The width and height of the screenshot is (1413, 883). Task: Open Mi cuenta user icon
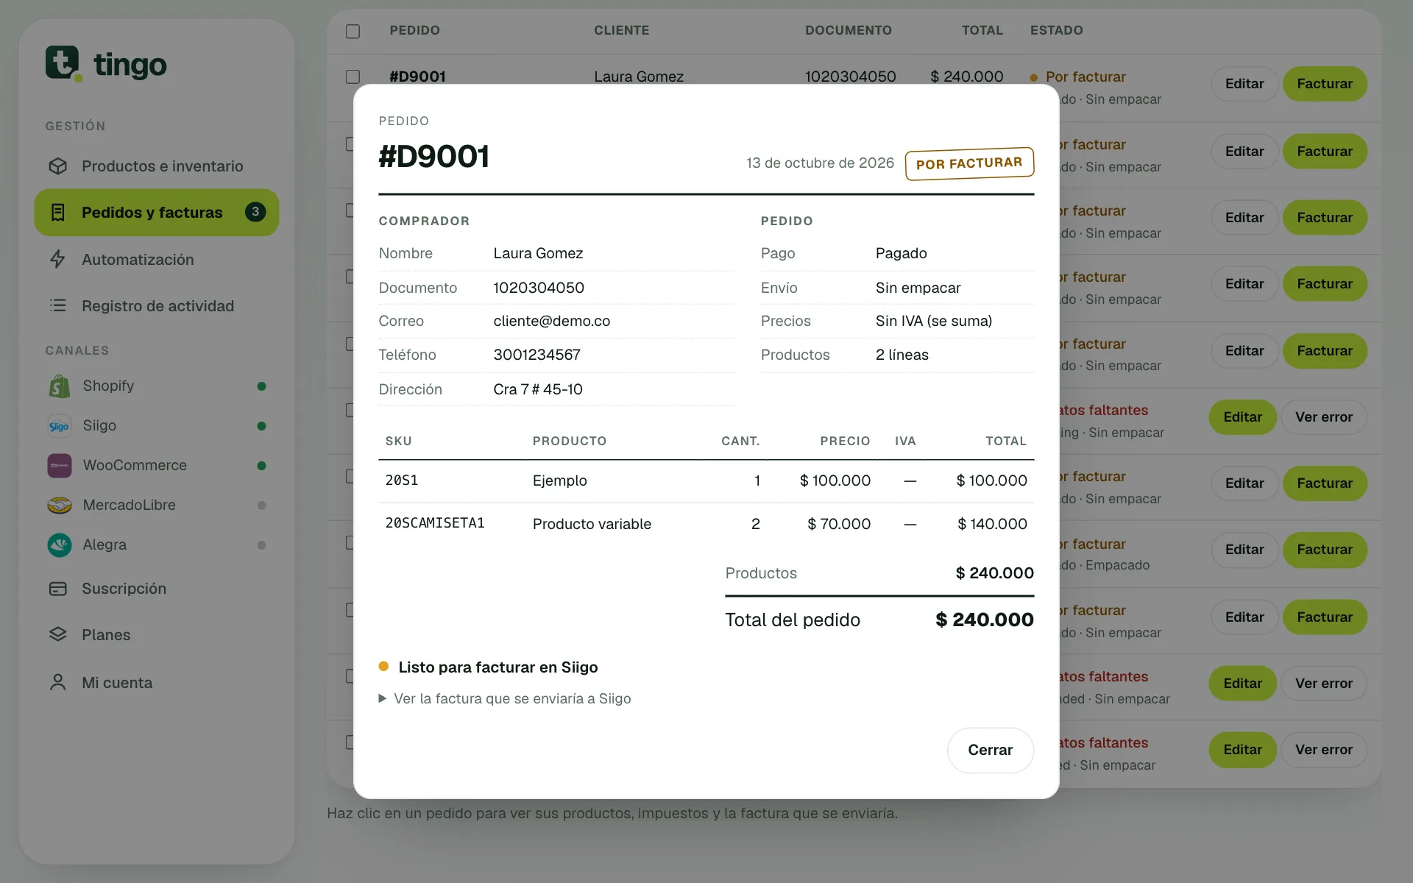tap(58, 682)
